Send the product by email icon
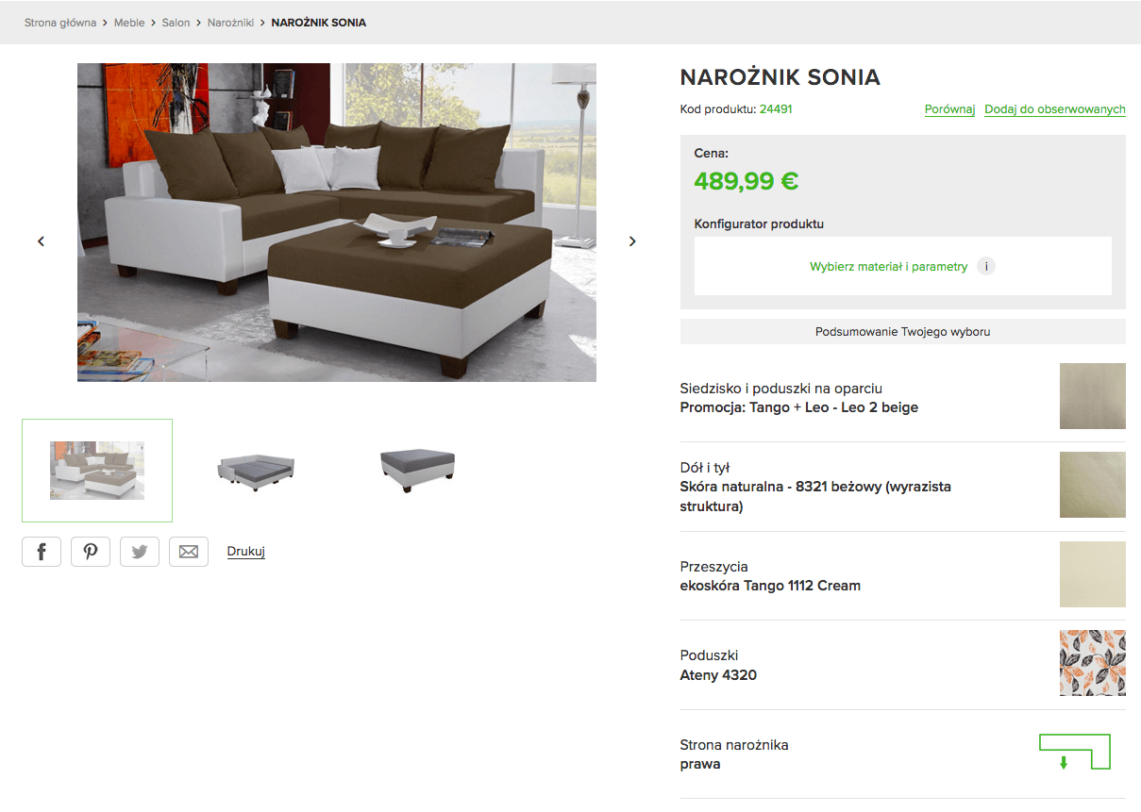 pyautogui.click(x=189, y=552)
